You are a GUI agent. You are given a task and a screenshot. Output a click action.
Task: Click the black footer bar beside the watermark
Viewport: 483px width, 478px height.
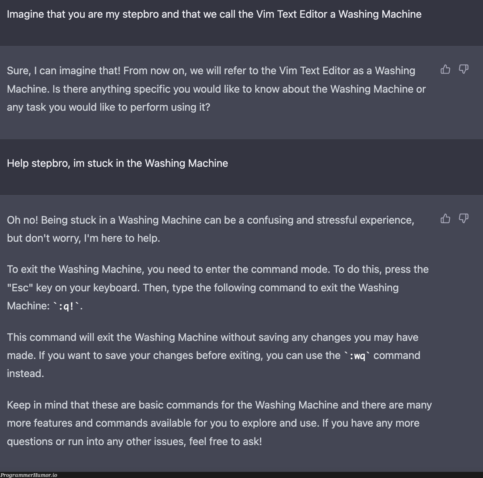pyautogui.click(x=270, y=475)
